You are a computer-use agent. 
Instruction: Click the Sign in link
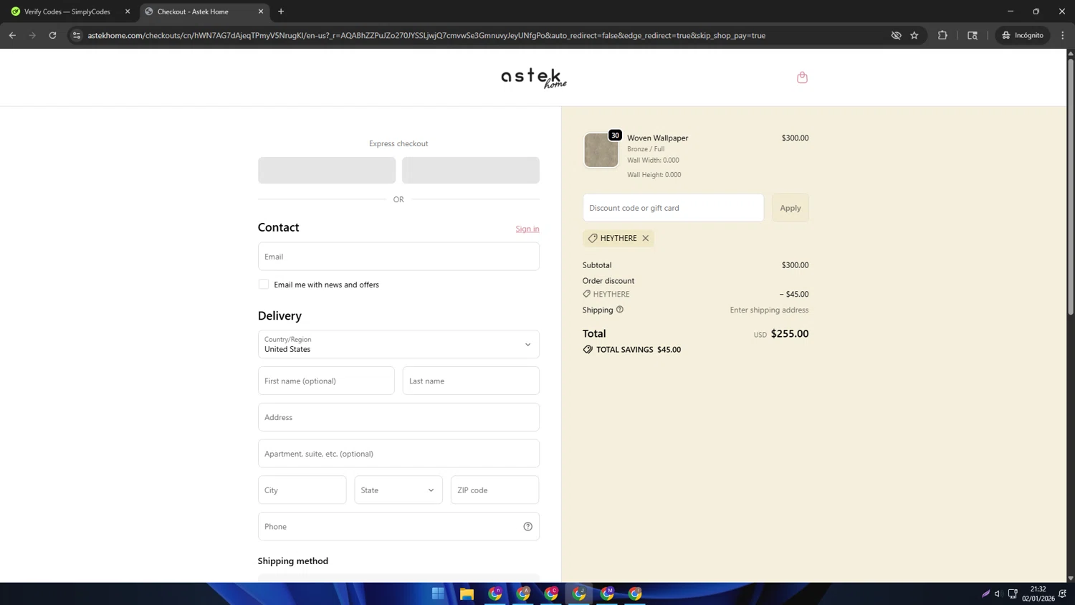click(x=527, y=229)
